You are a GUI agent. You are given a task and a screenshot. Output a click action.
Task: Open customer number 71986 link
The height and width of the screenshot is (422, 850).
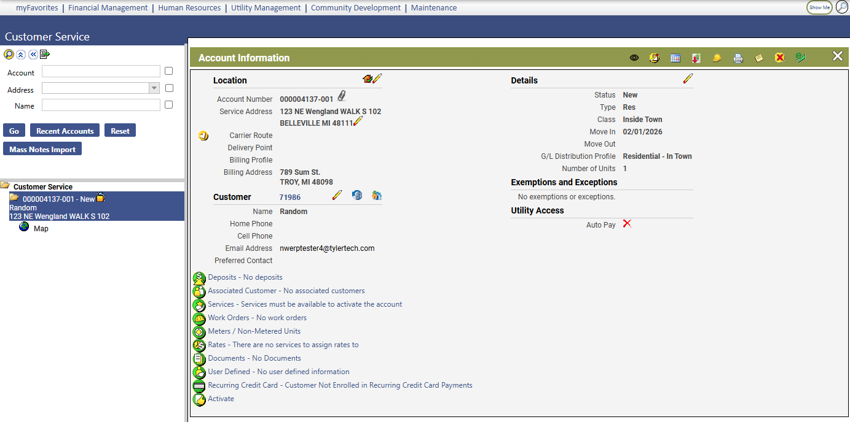tap(290, 198)
